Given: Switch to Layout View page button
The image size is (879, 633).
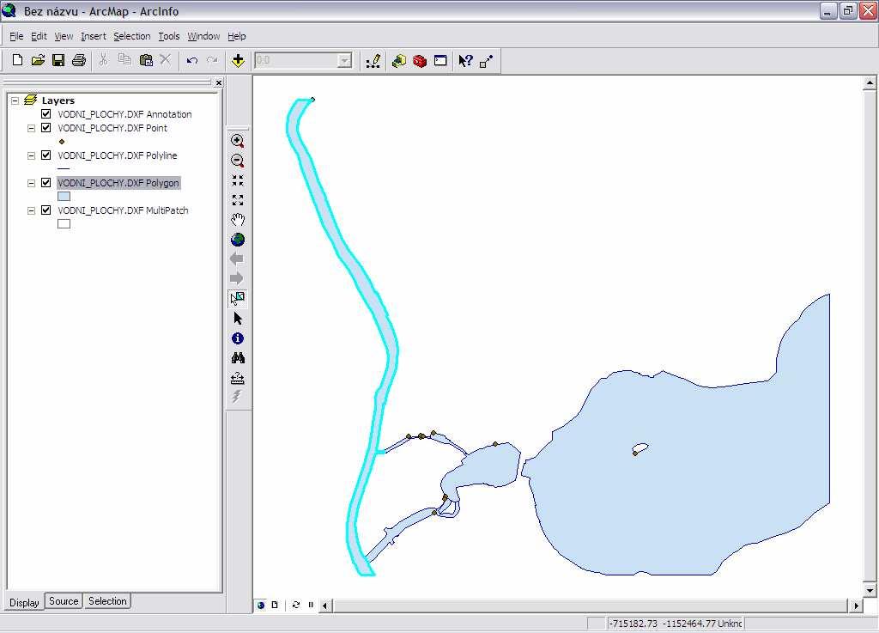Looking at the screenshot, I should click(275, 605).
